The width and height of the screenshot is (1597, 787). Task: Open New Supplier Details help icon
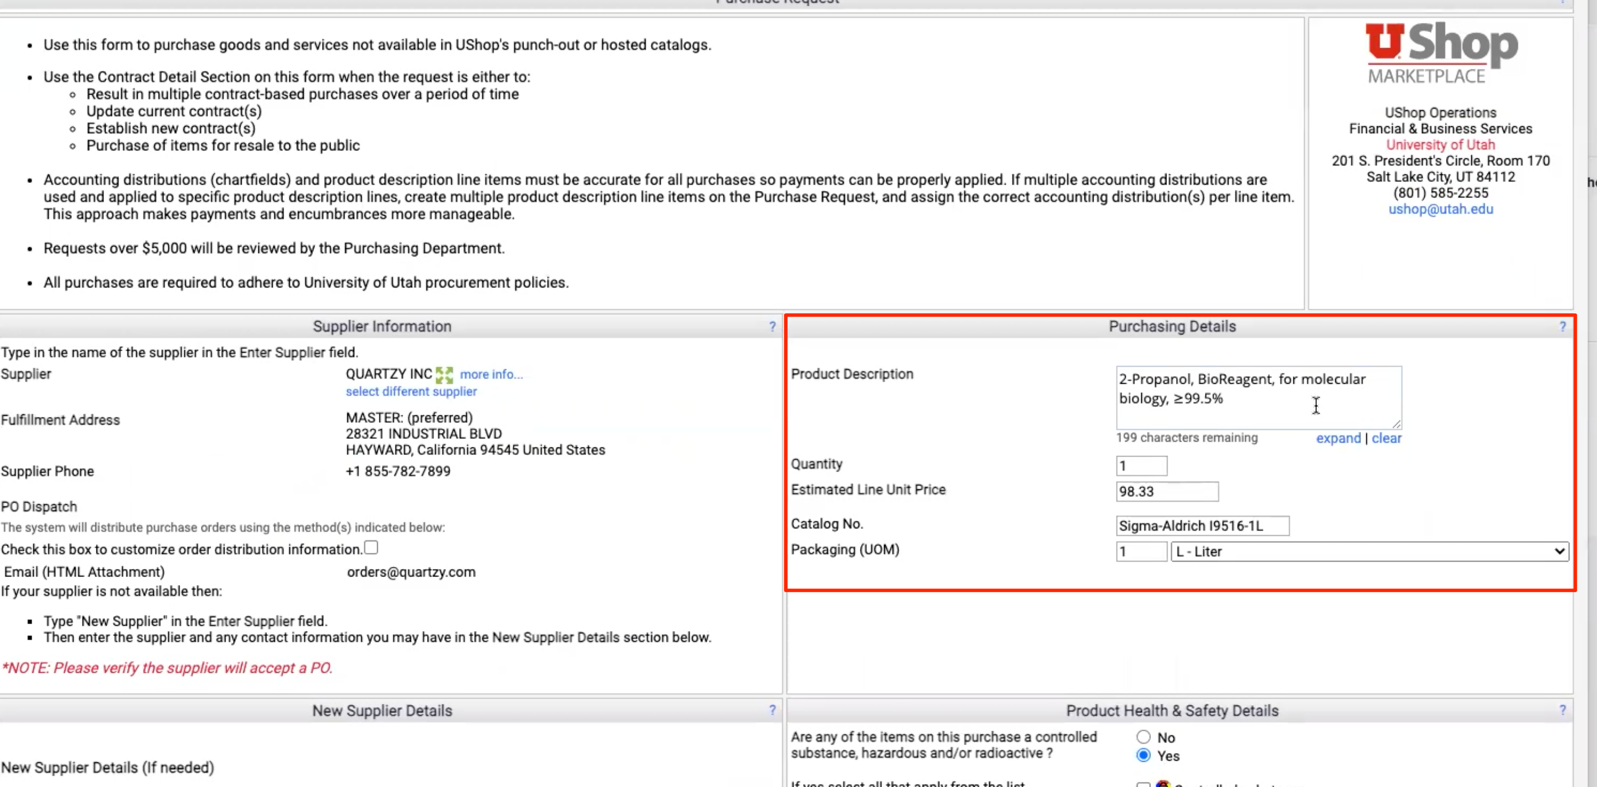point(772,710)
